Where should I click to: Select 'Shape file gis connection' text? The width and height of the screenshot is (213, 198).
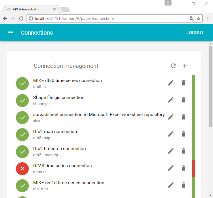click(59, 98)
